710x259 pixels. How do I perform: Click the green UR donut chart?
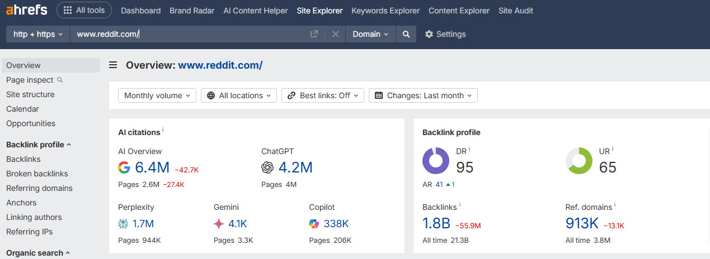pos(579,161)
